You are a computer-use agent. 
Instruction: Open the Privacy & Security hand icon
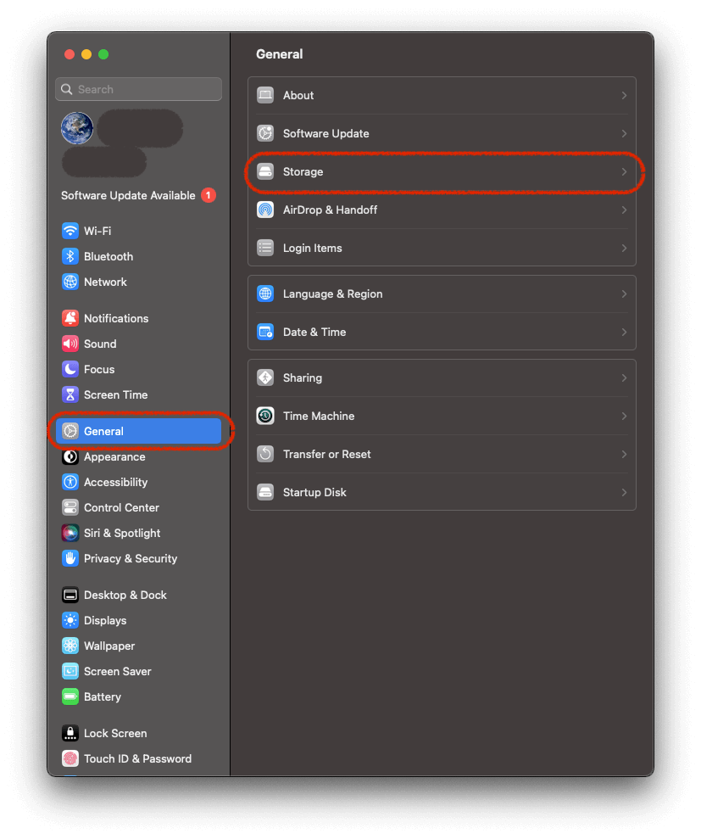(x=70, y=558)
